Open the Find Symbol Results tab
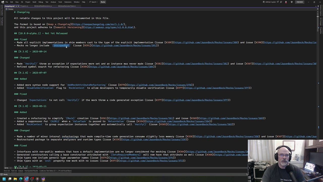The image size is (323, 182). pyautogui.click(x=31, y=171)
